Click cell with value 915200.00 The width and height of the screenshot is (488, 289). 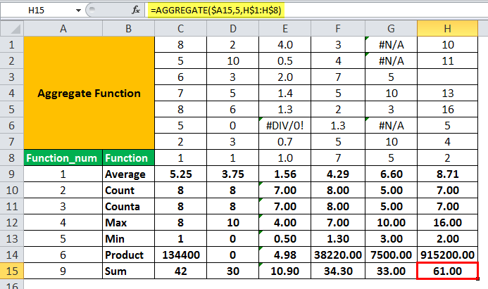(448, 255)
